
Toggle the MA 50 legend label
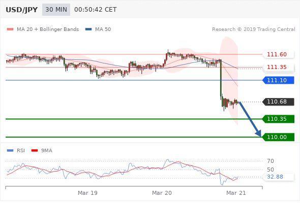(x=103, y=29)
